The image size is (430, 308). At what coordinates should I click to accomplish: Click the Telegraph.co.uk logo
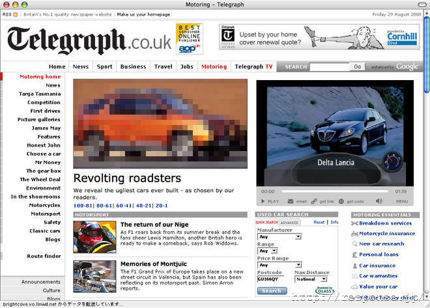[89, 40]
